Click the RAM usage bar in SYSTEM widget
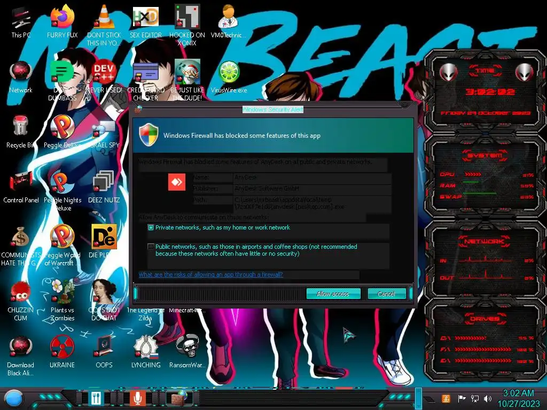547x410 pixels. [x=471, y=183]
